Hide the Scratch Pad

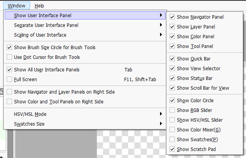(x=205, y=149)
